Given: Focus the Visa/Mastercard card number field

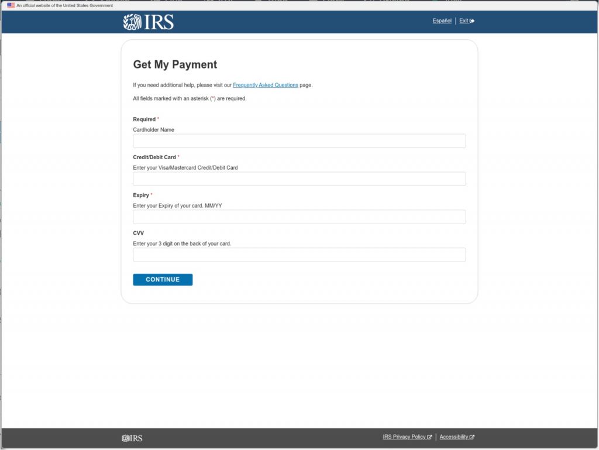Looking at the screenshot, I should (299, 179).
